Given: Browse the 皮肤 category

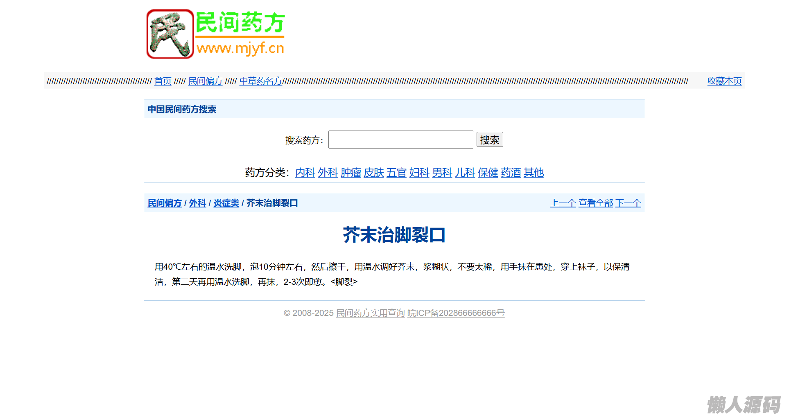Looking at the screenshot, I should [373, 173].
